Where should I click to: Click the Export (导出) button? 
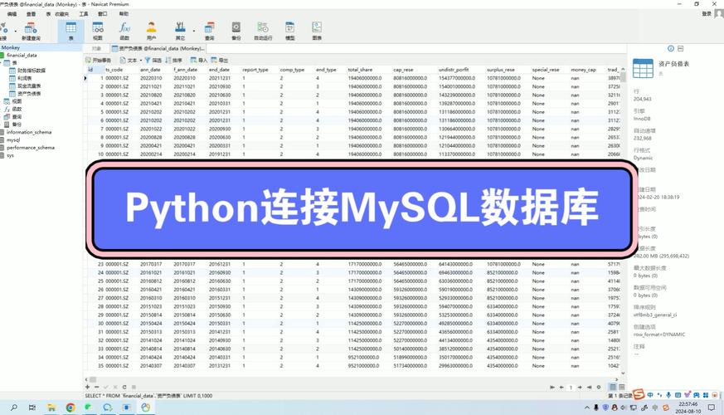tap(220, 60)
